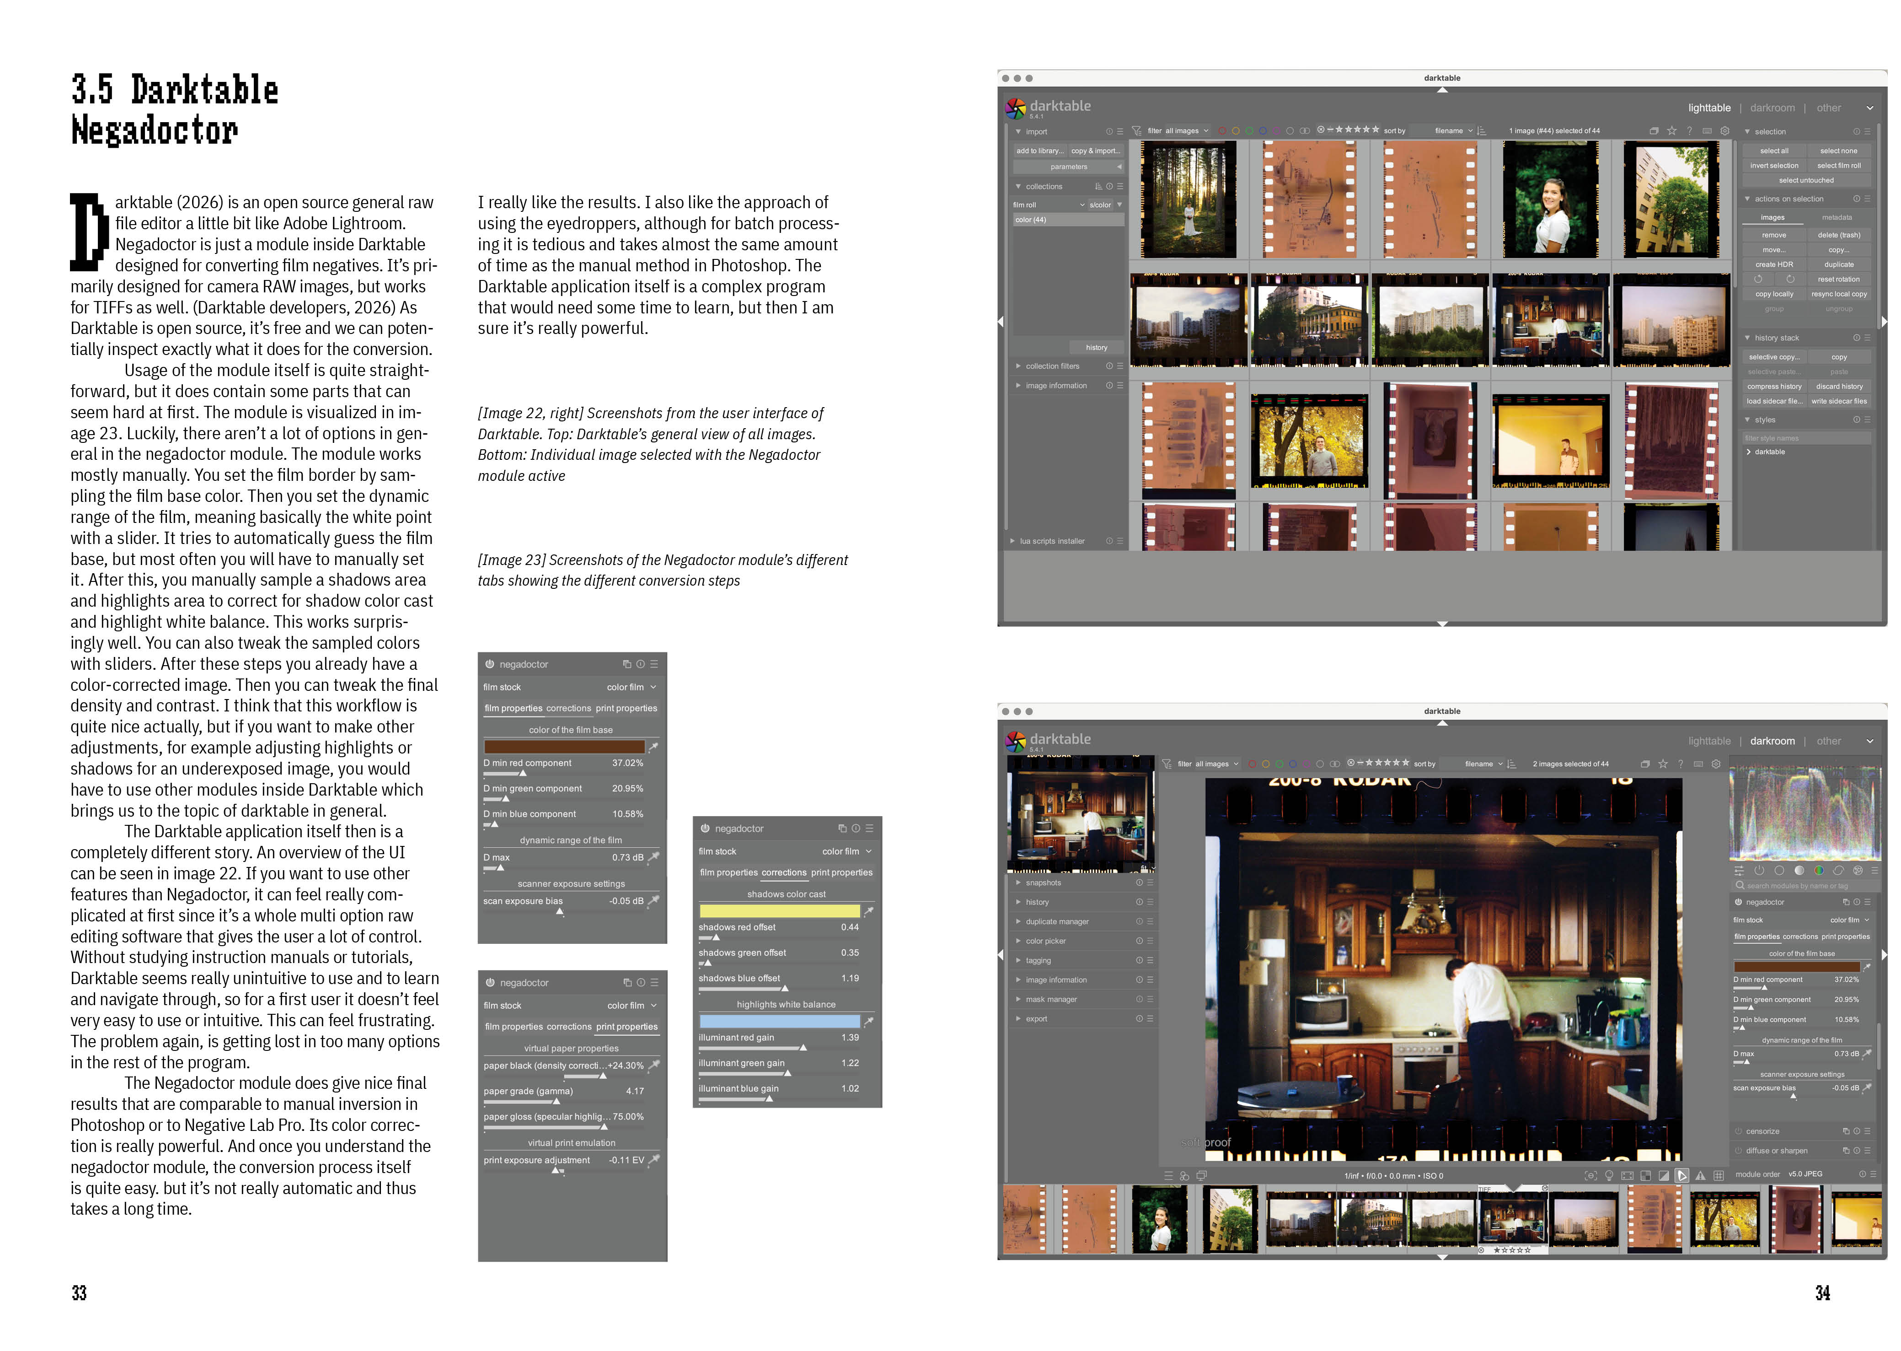
Task: Open the import module presets menu icon
Action: (x=1120, y=131)
